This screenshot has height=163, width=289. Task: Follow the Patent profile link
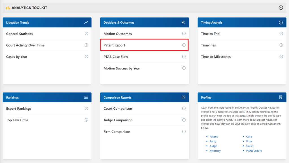point(213,136)
